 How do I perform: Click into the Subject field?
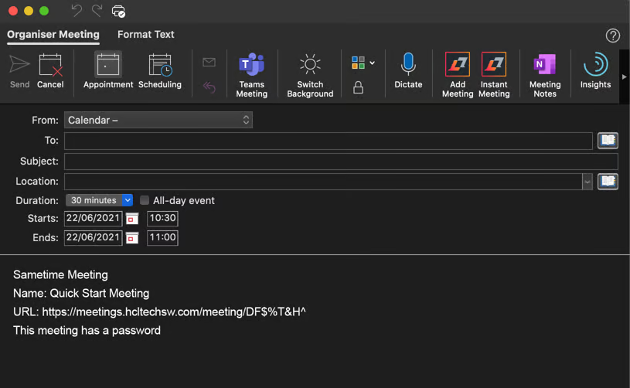(340, 162)
